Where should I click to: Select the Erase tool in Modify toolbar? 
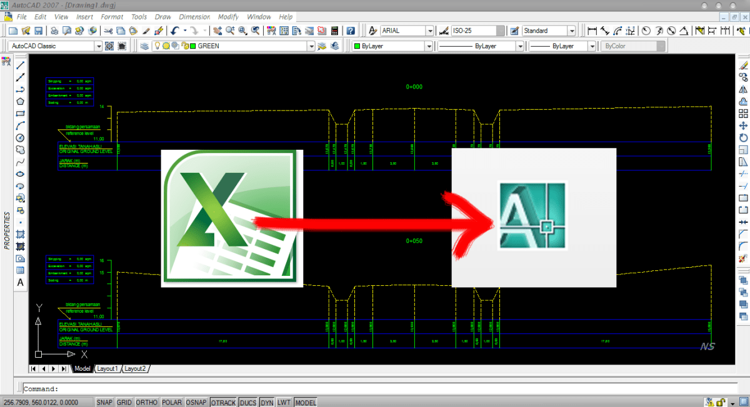[744, 65]
